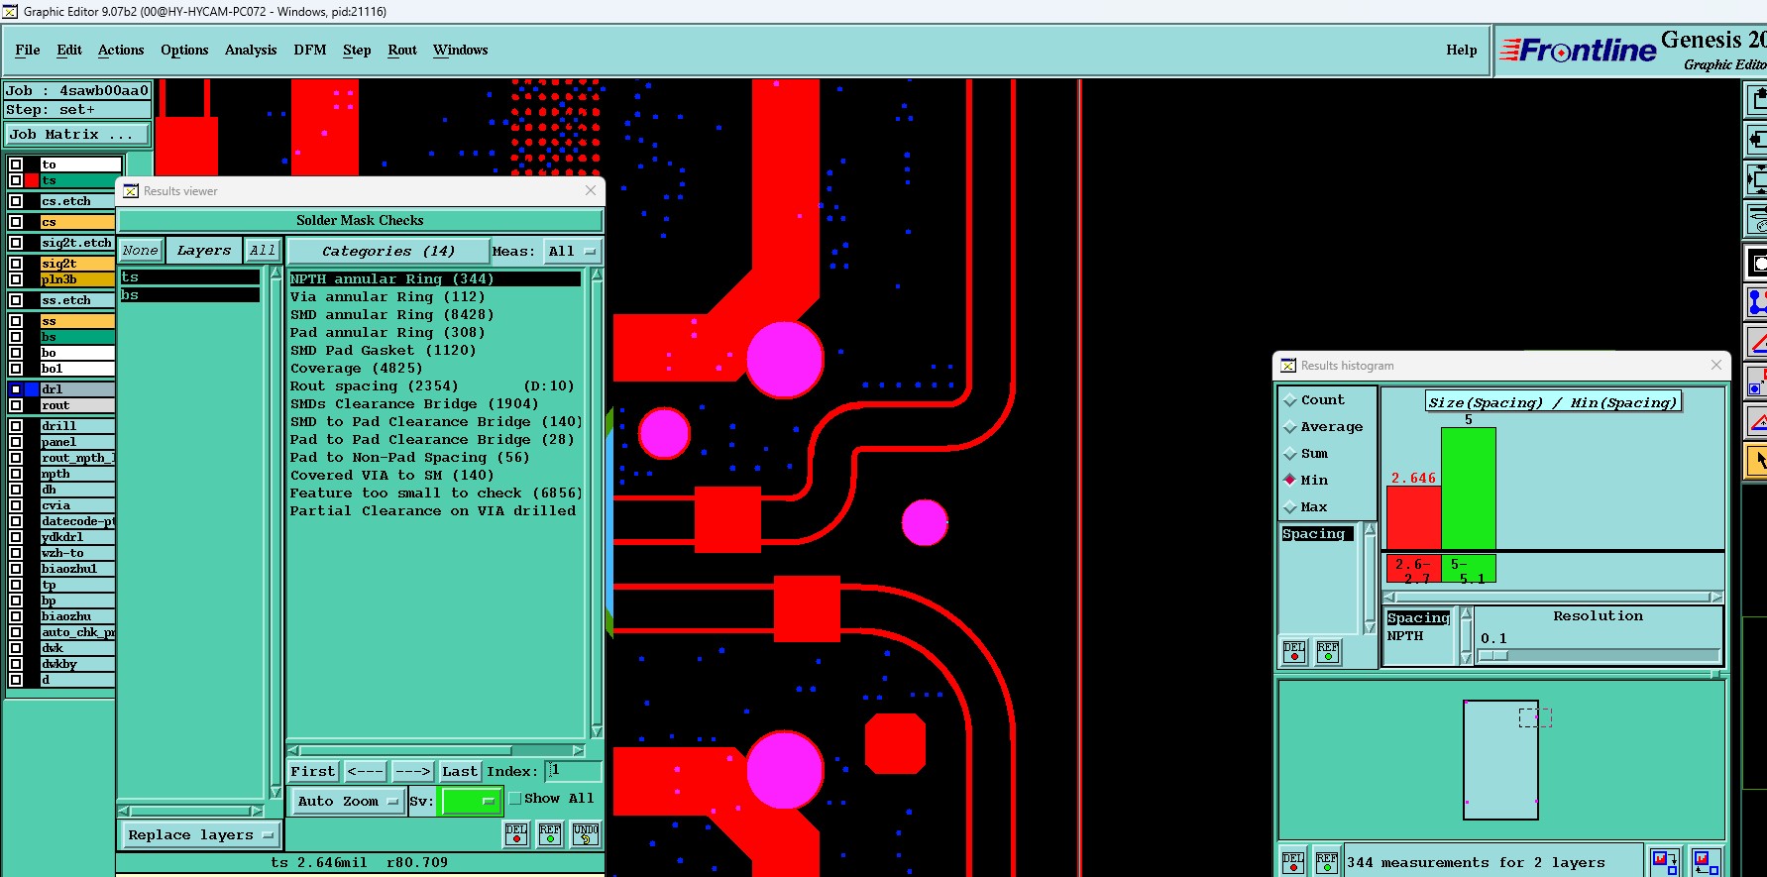Open Replace layers dropdown

[x=199, y=835]
